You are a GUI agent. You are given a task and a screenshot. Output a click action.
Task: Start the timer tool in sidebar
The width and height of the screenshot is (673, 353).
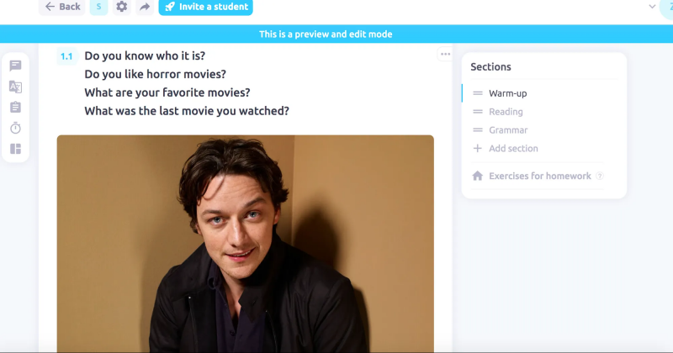[15, 128]
